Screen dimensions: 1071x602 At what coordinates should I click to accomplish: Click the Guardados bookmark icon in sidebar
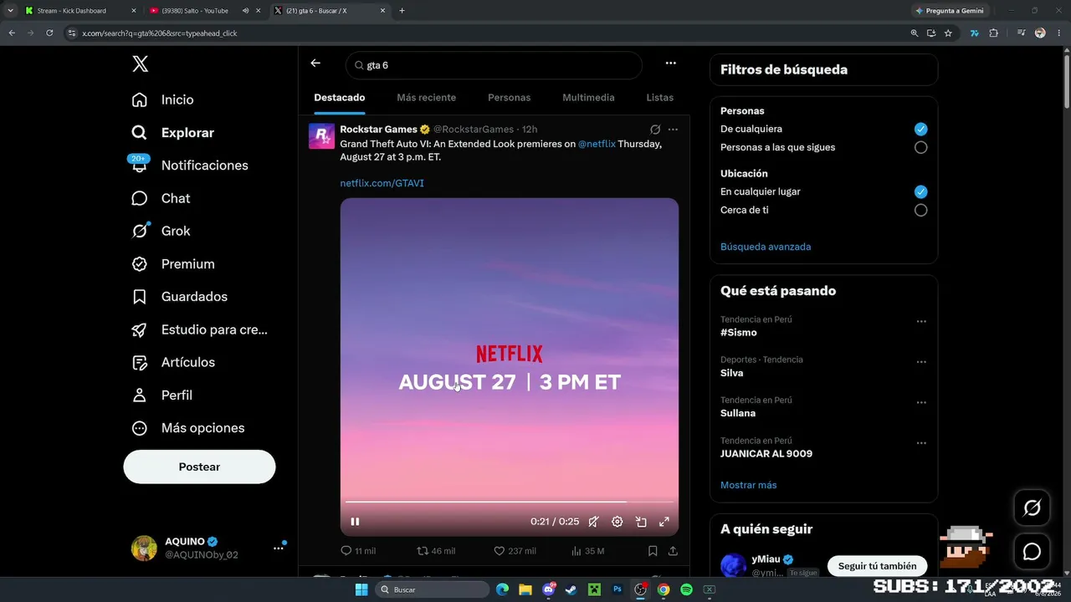[140, 297]
